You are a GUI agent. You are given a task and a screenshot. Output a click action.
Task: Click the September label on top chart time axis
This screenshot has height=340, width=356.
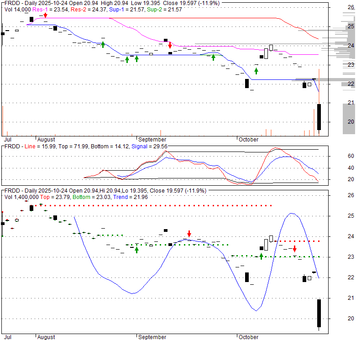(152, 139)
